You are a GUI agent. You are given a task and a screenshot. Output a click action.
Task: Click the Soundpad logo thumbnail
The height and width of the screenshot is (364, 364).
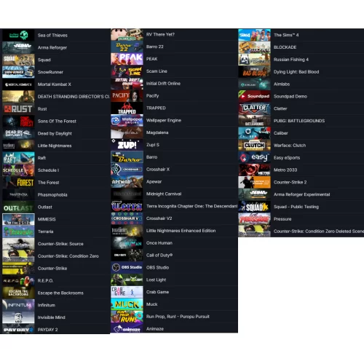[x=254, y=96]
